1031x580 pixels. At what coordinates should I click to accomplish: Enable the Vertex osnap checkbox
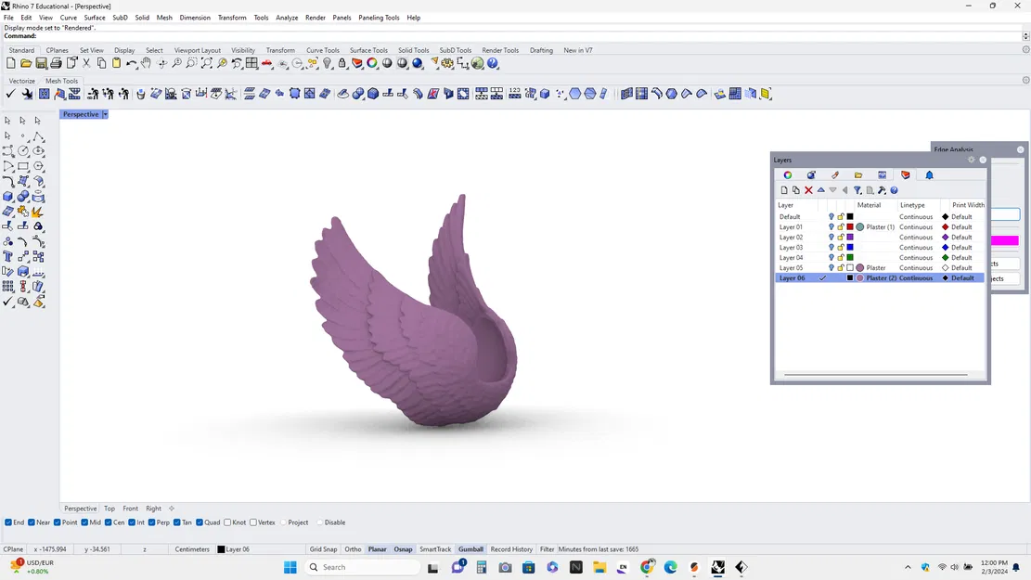[253, 522]
